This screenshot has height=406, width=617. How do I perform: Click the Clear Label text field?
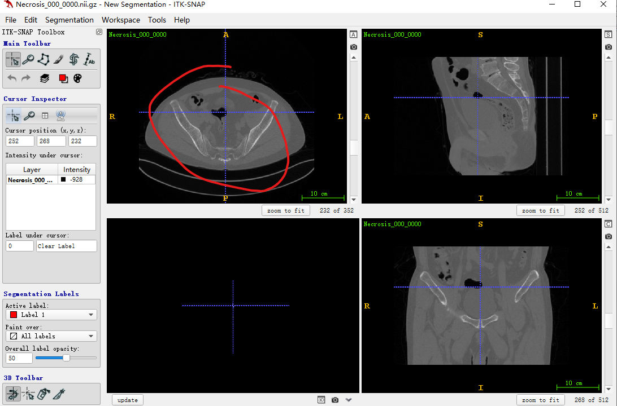(x=67, y=246)
